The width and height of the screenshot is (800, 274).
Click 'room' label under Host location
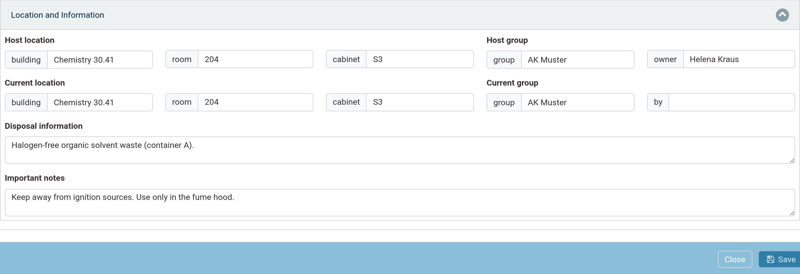tap(182, 59)
